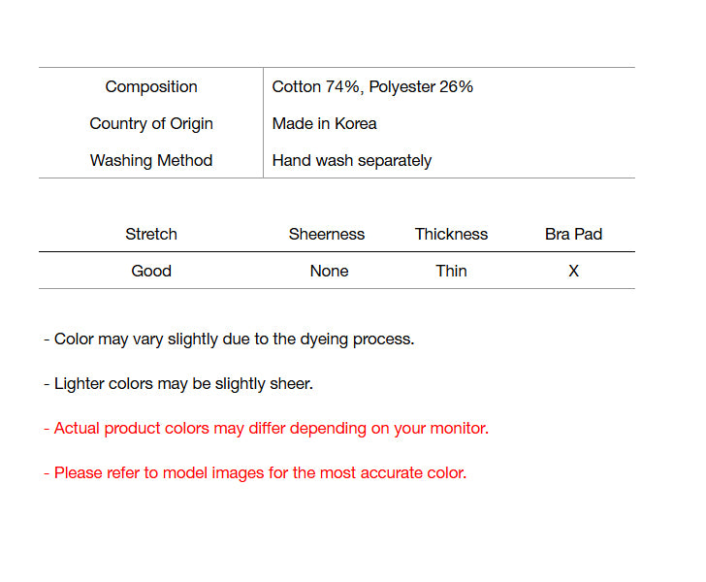This screenshot has height=582, width=706.
Task: Select the None value under Sheerness
Action: pyautogui.click(x=329, y=272)
